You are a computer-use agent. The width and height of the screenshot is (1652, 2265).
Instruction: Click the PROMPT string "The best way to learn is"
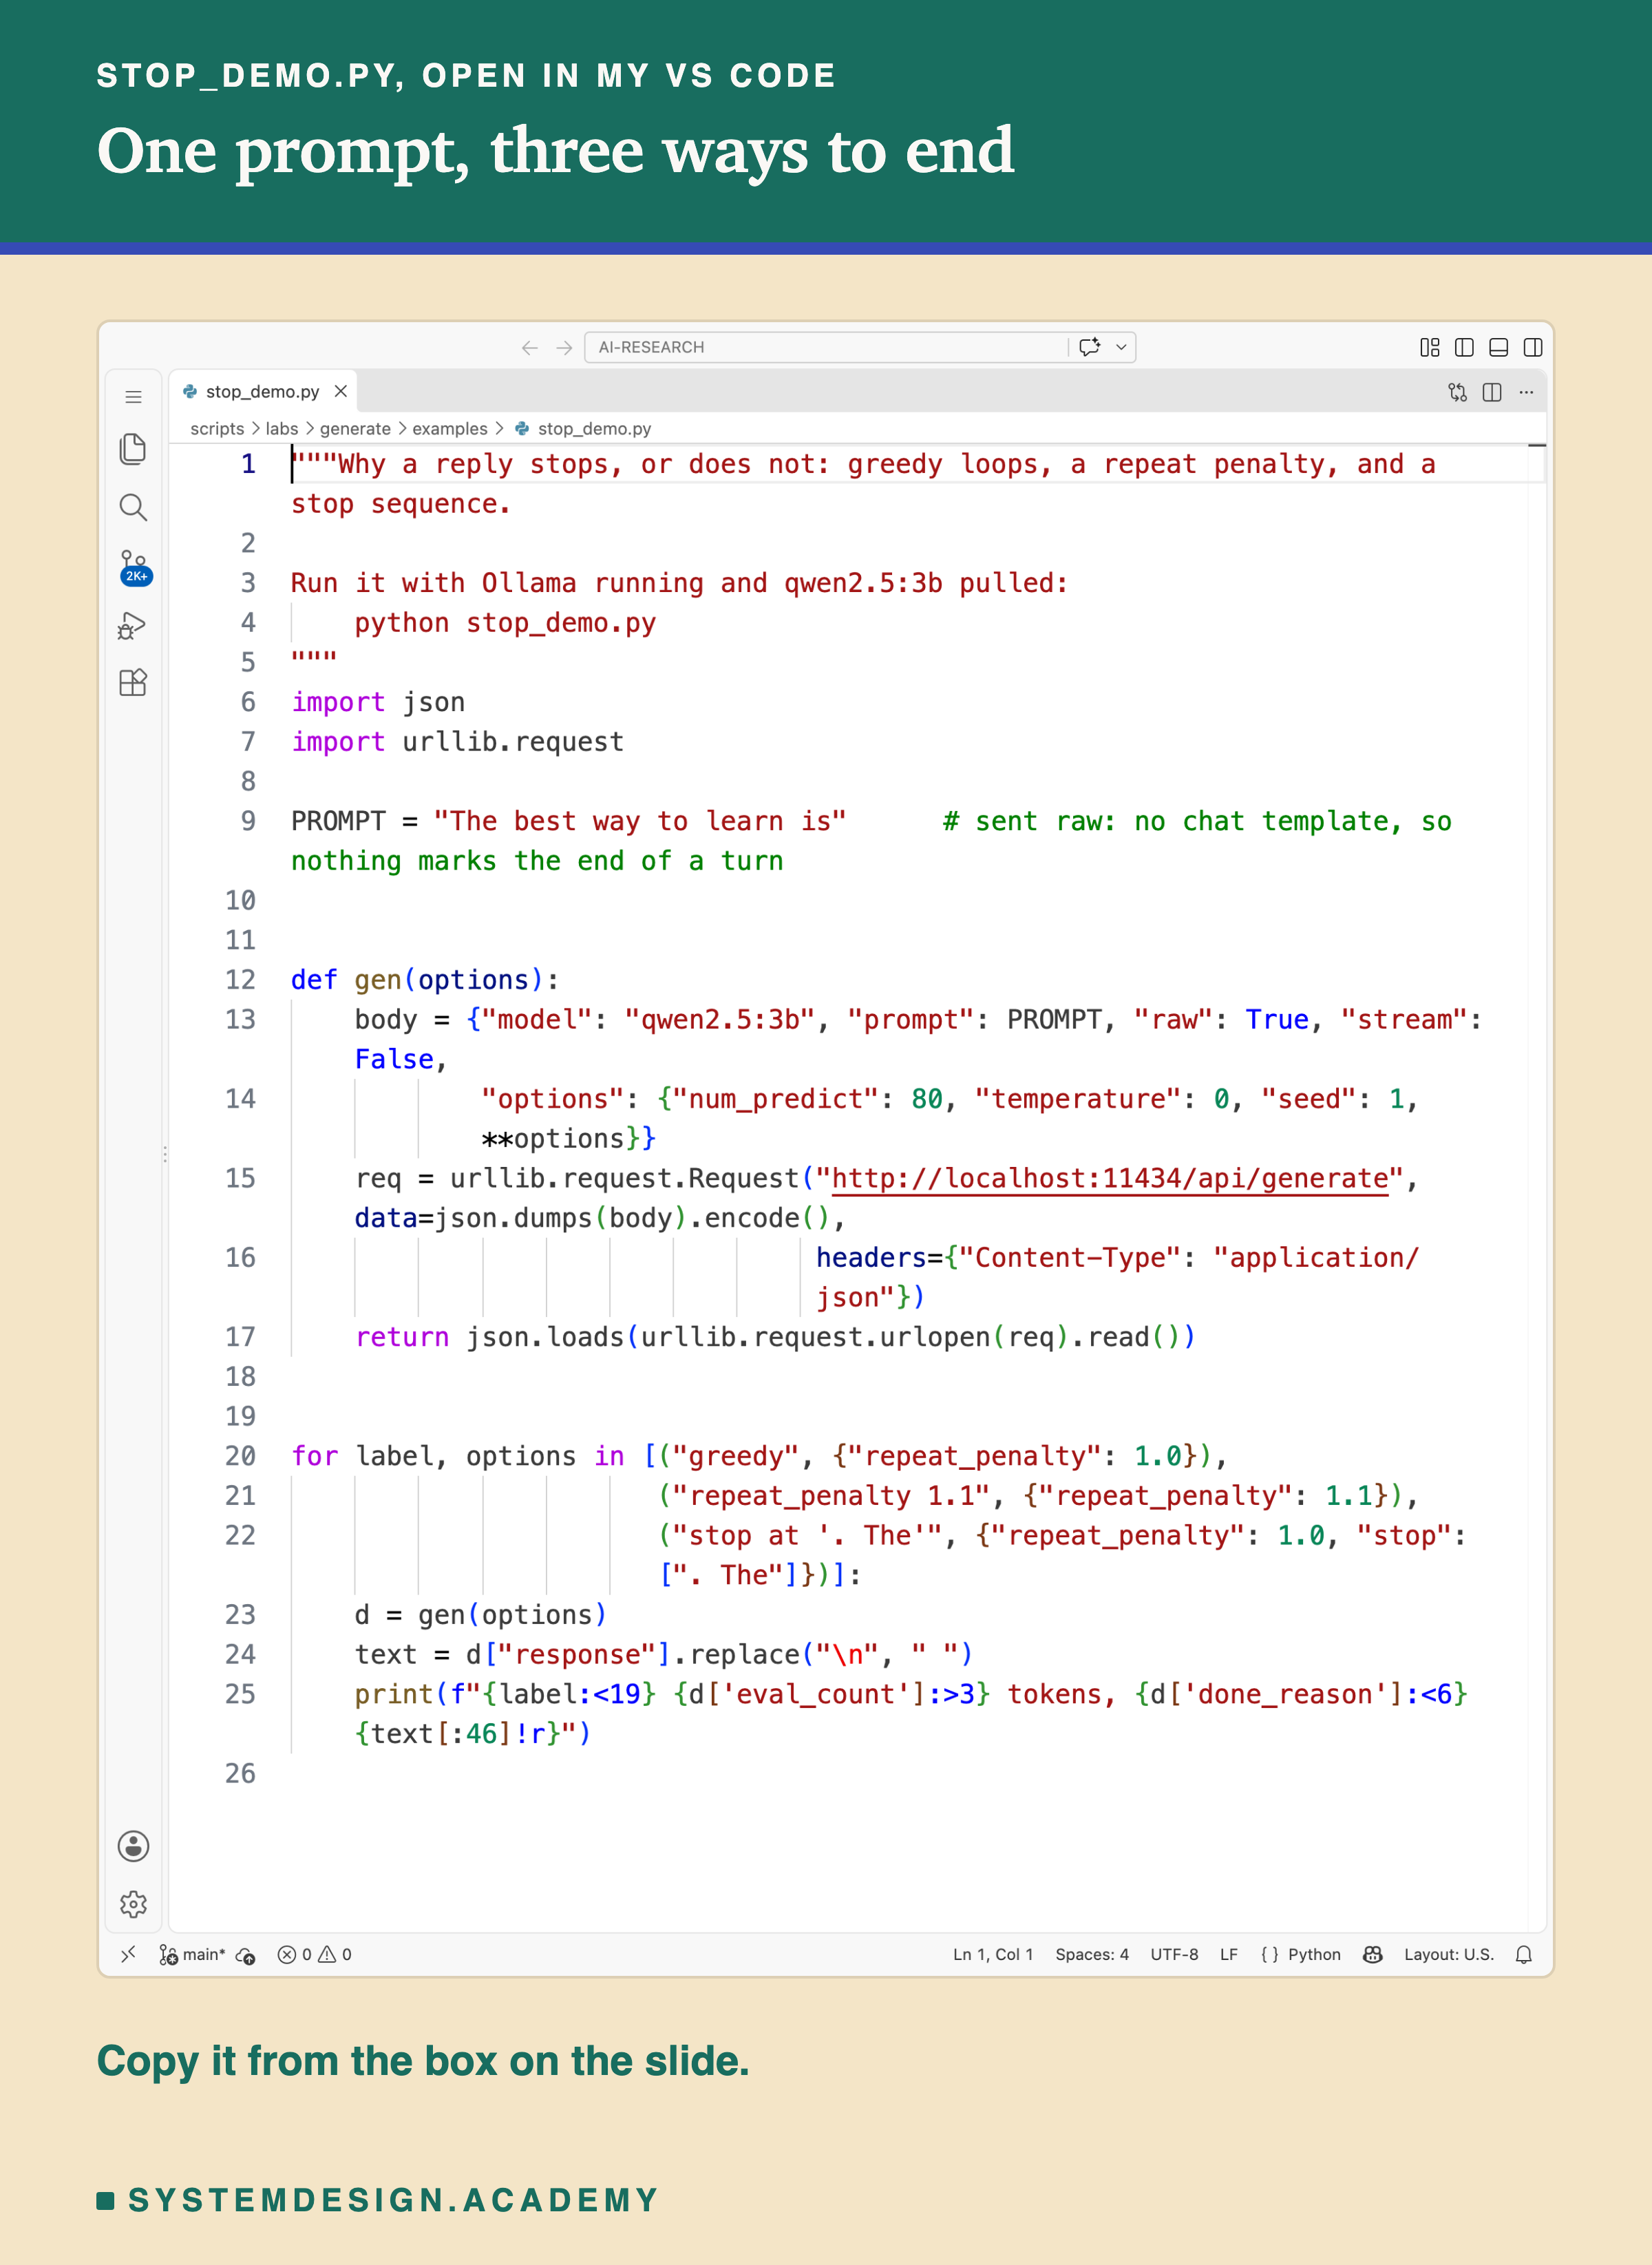pos(640,821)
